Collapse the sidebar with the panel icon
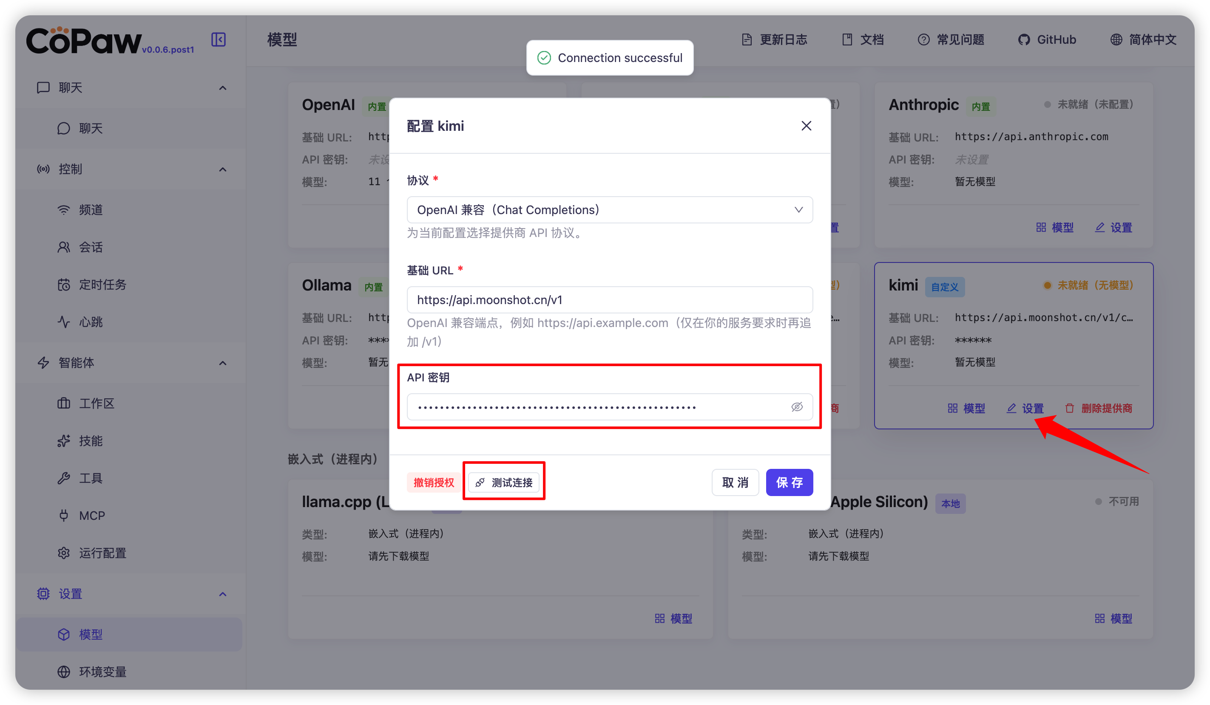1210x705 pixels. [219, 39]
